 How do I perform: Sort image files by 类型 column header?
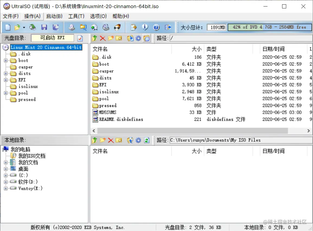click(x=228, y=49)
